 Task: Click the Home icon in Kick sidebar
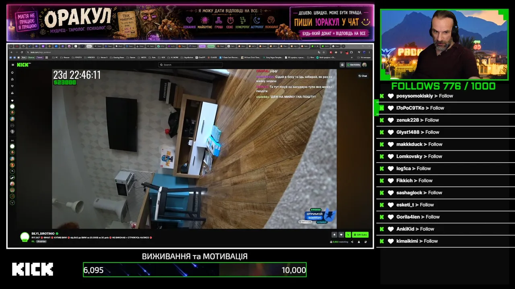click(12, 73)
